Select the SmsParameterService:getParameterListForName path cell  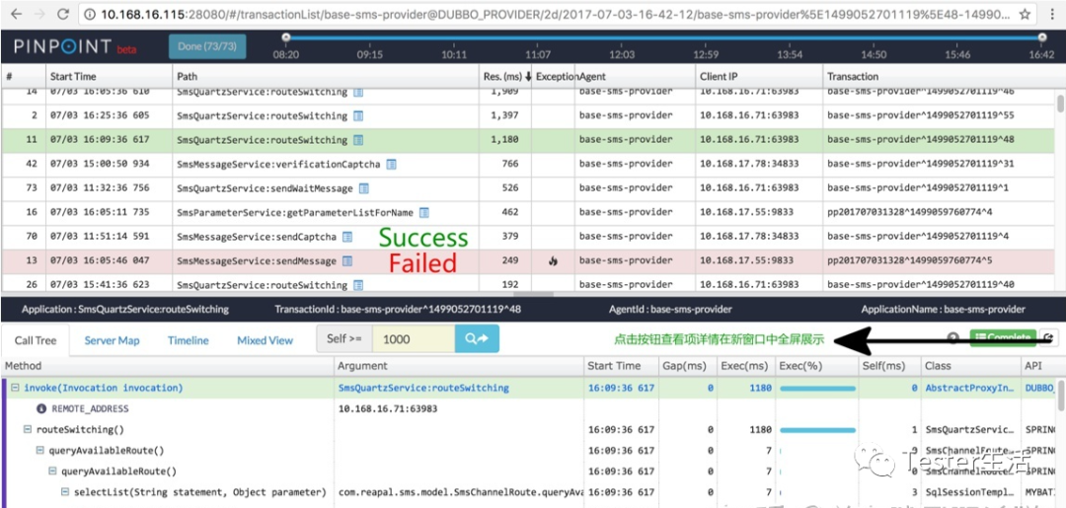[x=295, y=213]
